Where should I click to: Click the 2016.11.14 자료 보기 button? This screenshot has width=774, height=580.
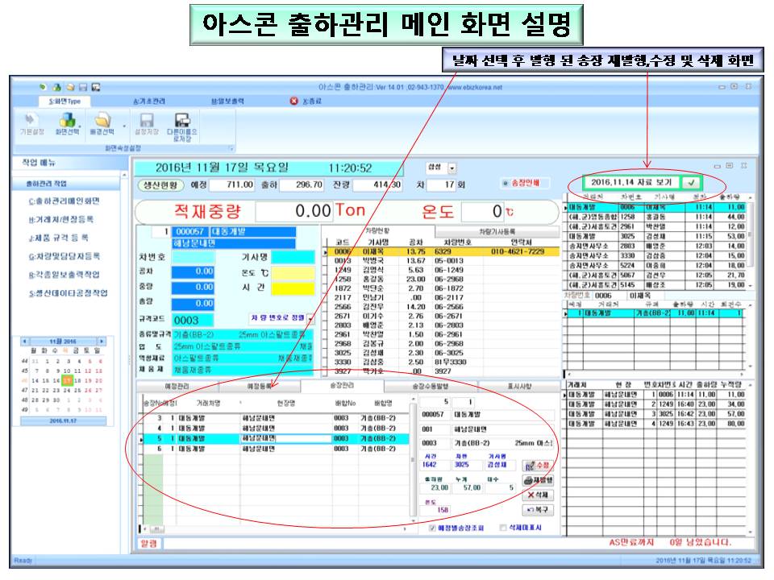(631, 183)
